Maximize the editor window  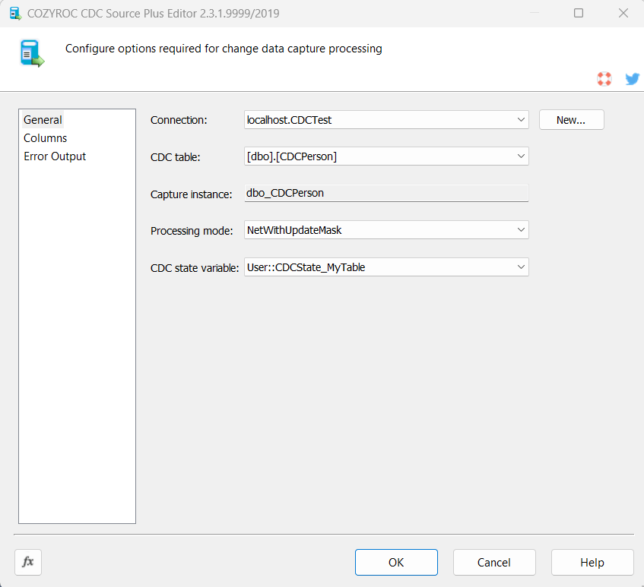click(x=579, y=14)
